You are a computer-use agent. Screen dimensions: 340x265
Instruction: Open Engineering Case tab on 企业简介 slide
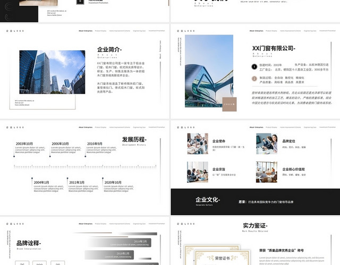[x=139, y=31]
